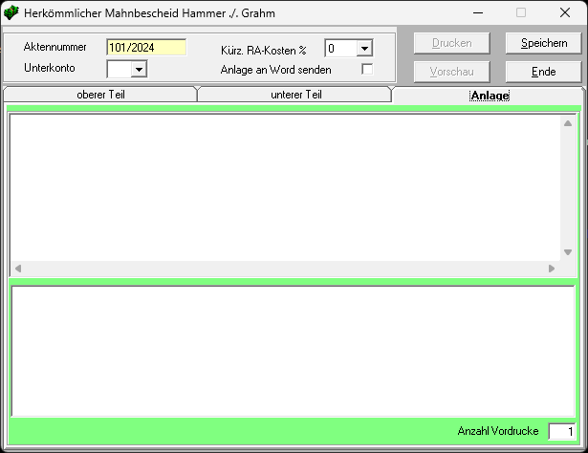The width and height of the screenshot is (588, 453).
Task: Expand the Kürz. RA-Kosten % dropdown
Action: tap(364, 49)
